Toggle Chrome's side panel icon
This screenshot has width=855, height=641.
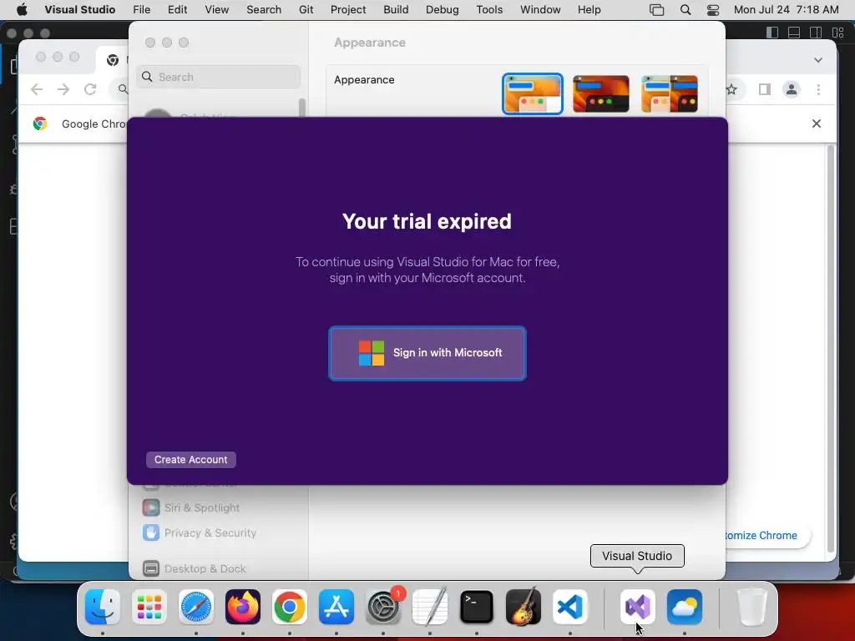765,89
